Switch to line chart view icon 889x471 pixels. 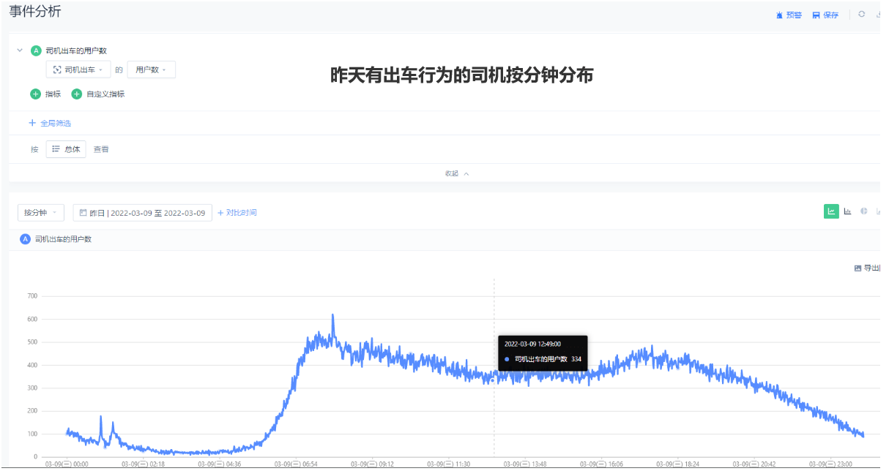(x=831, y=211)
